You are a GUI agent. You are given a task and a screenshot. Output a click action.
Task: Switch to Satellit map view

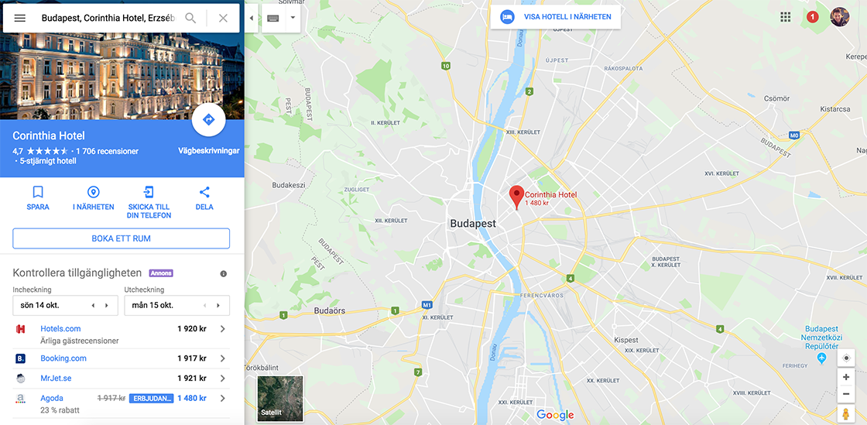pyautogui.click(x=280, y=399)
